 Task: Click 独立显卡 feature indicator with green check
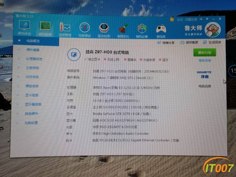point(92,59)
